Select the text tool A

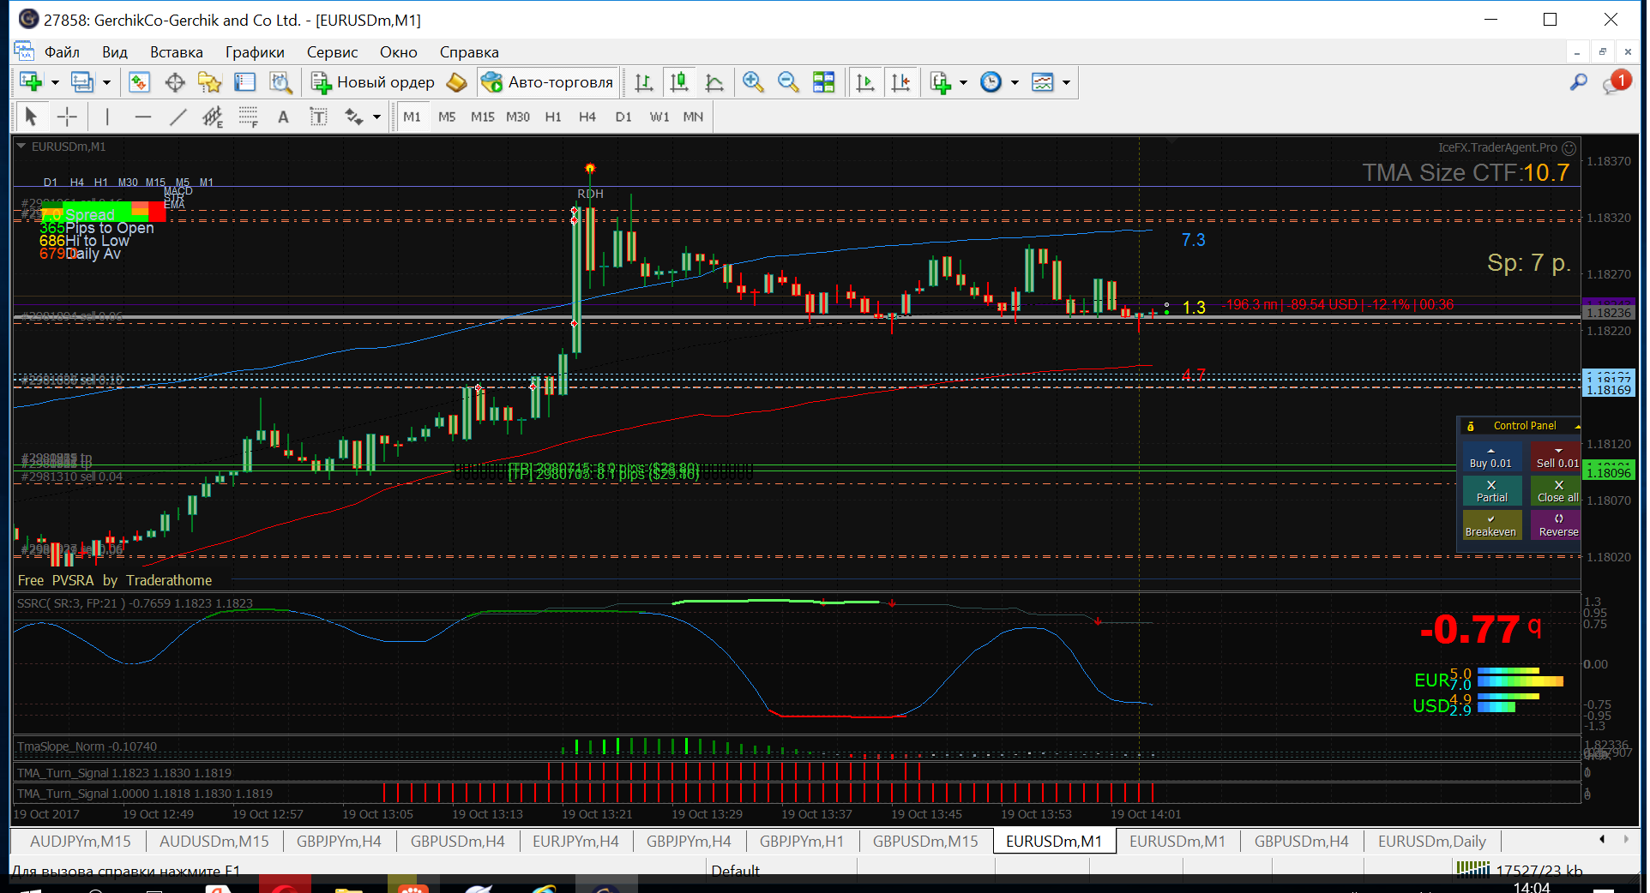click(x=283, y=117)
